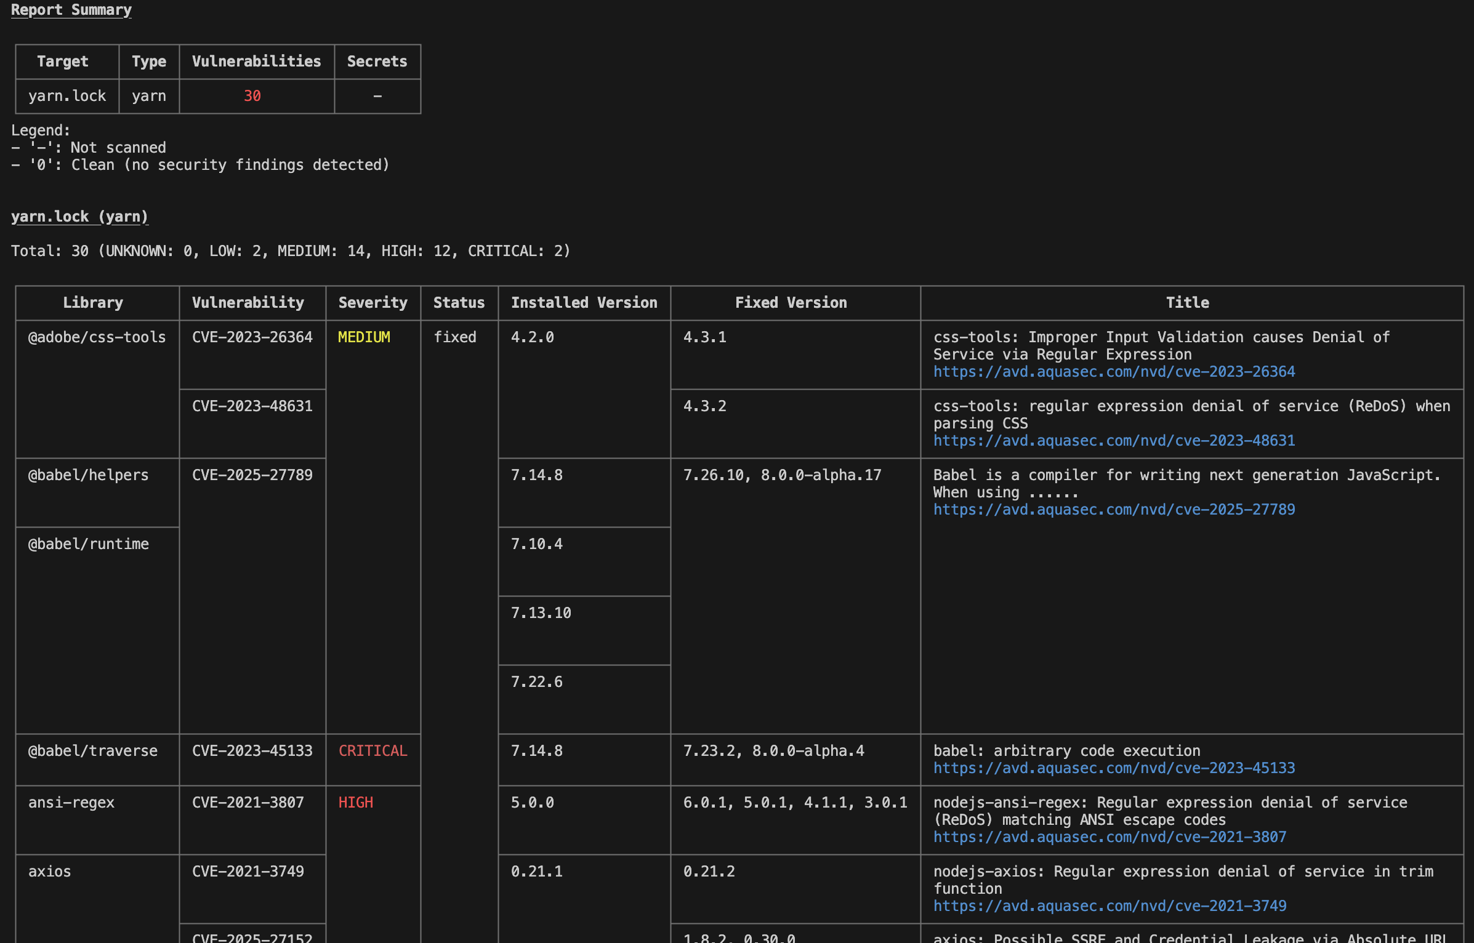Click the Report Summary heading
1474x943 pixels.
[71, 10]
